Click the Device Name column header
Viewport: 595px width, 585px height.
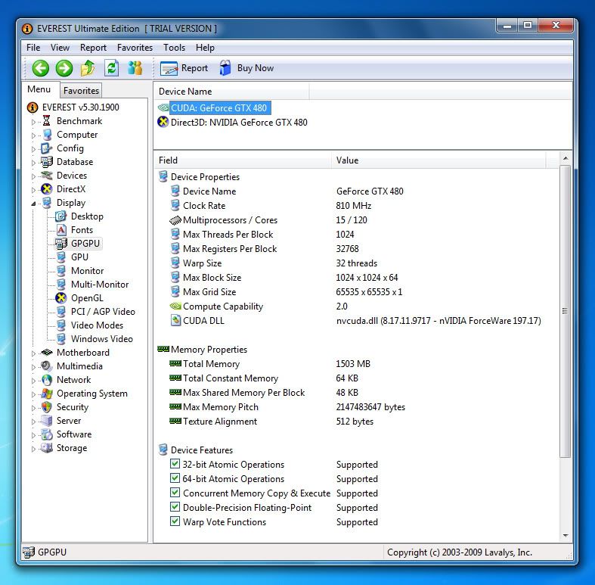[x=231, y=92]
